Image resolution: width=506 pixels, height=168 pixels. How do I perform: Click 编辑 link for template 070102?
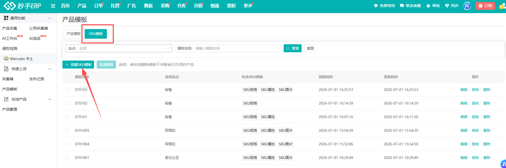[x=464, y=103]
